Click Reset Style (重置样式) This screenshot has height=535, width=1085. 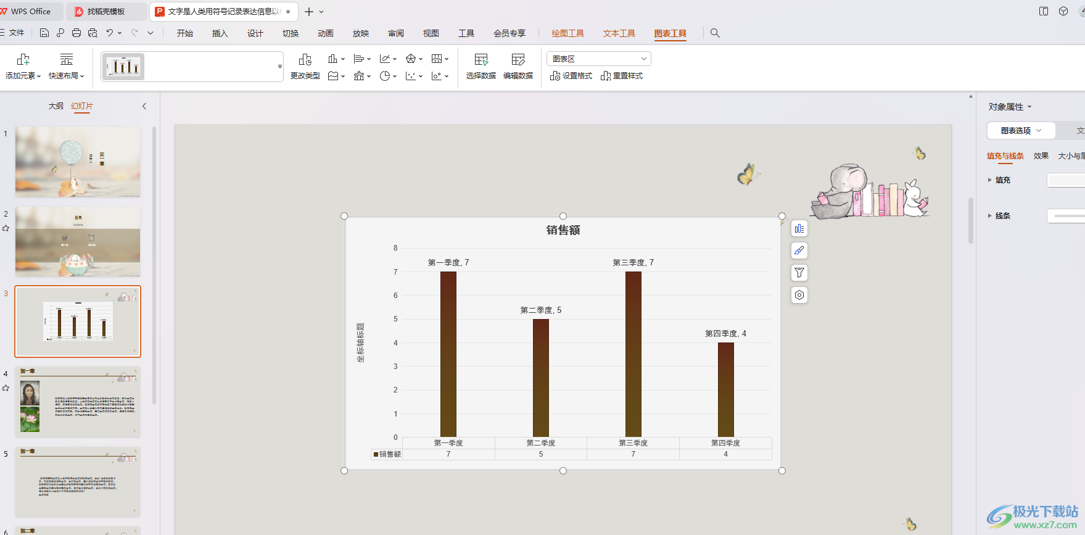[x=622, y=76]
